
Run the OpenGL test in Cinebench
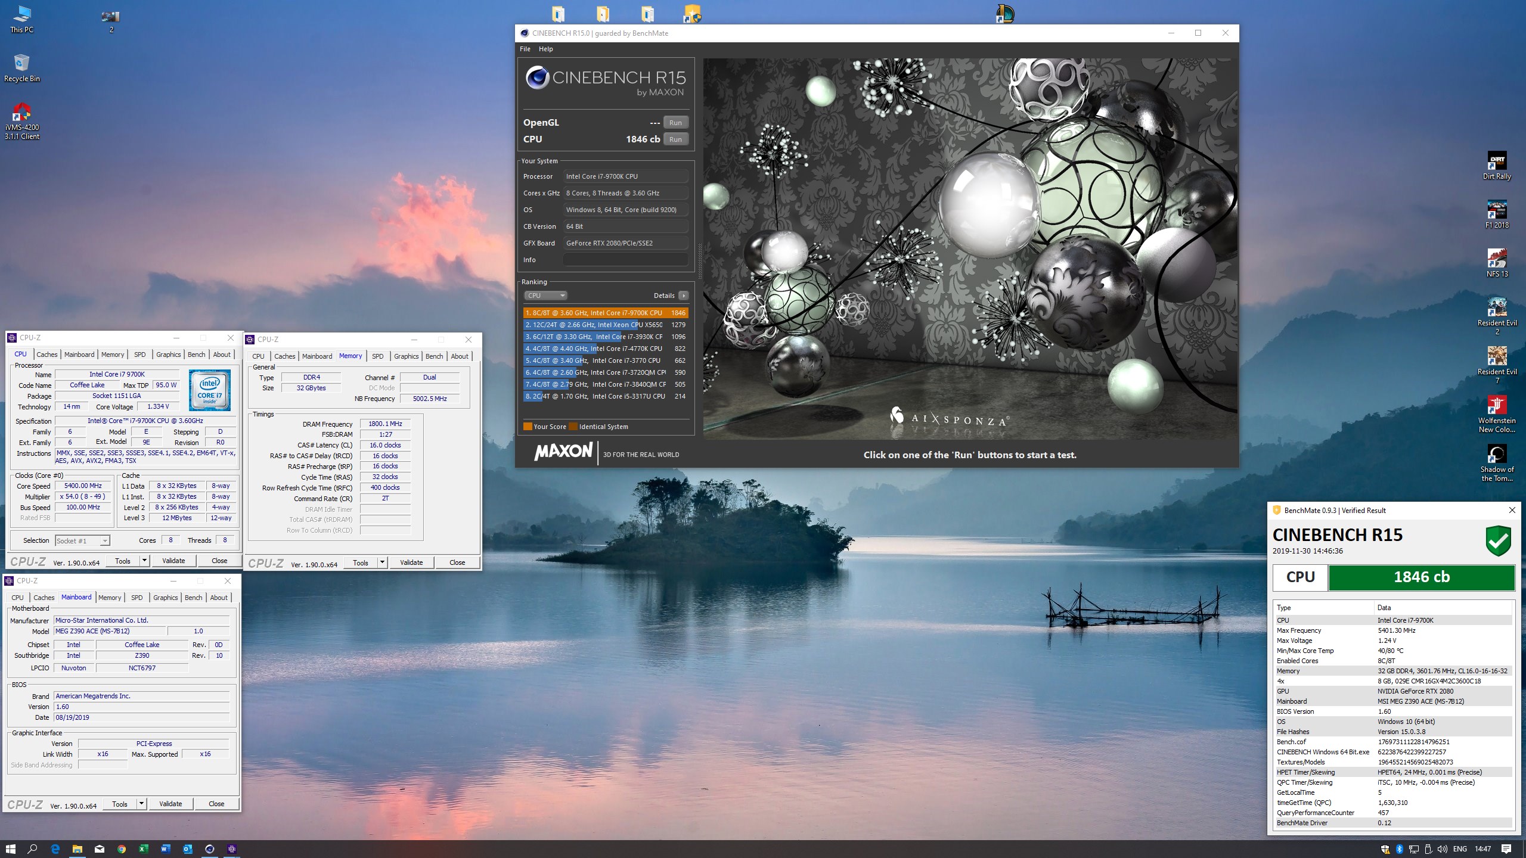(675, 123)
